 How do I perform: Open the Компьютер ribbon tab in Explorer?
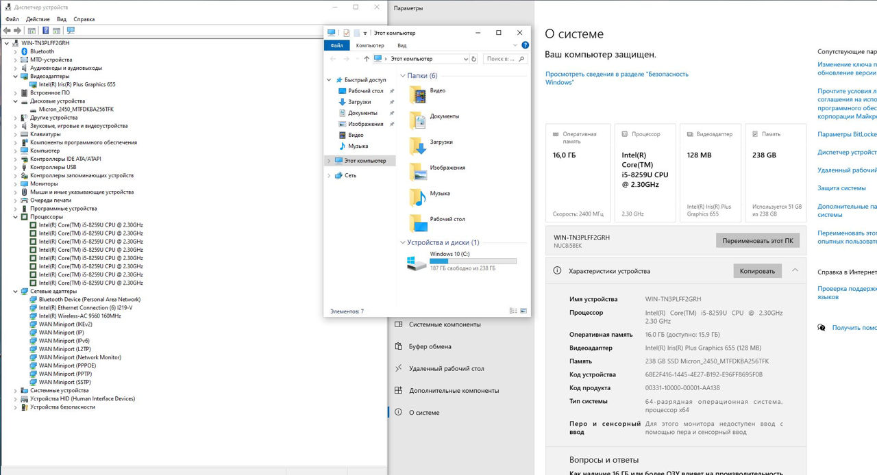pos(370,45)
